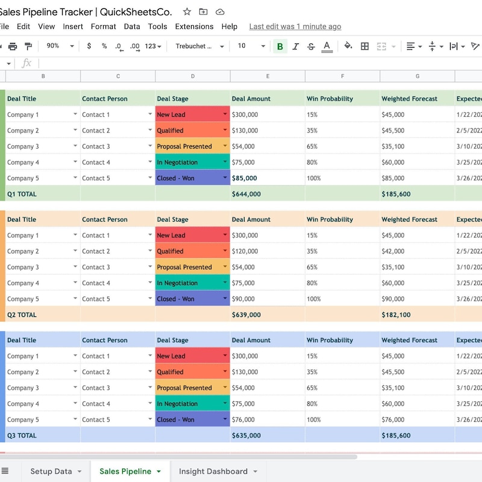Switch to the Insight Dashboard tab
Image resolution: width=482 pixels, height=482 pixels.
pyautogui.click(x=212, y=471)
